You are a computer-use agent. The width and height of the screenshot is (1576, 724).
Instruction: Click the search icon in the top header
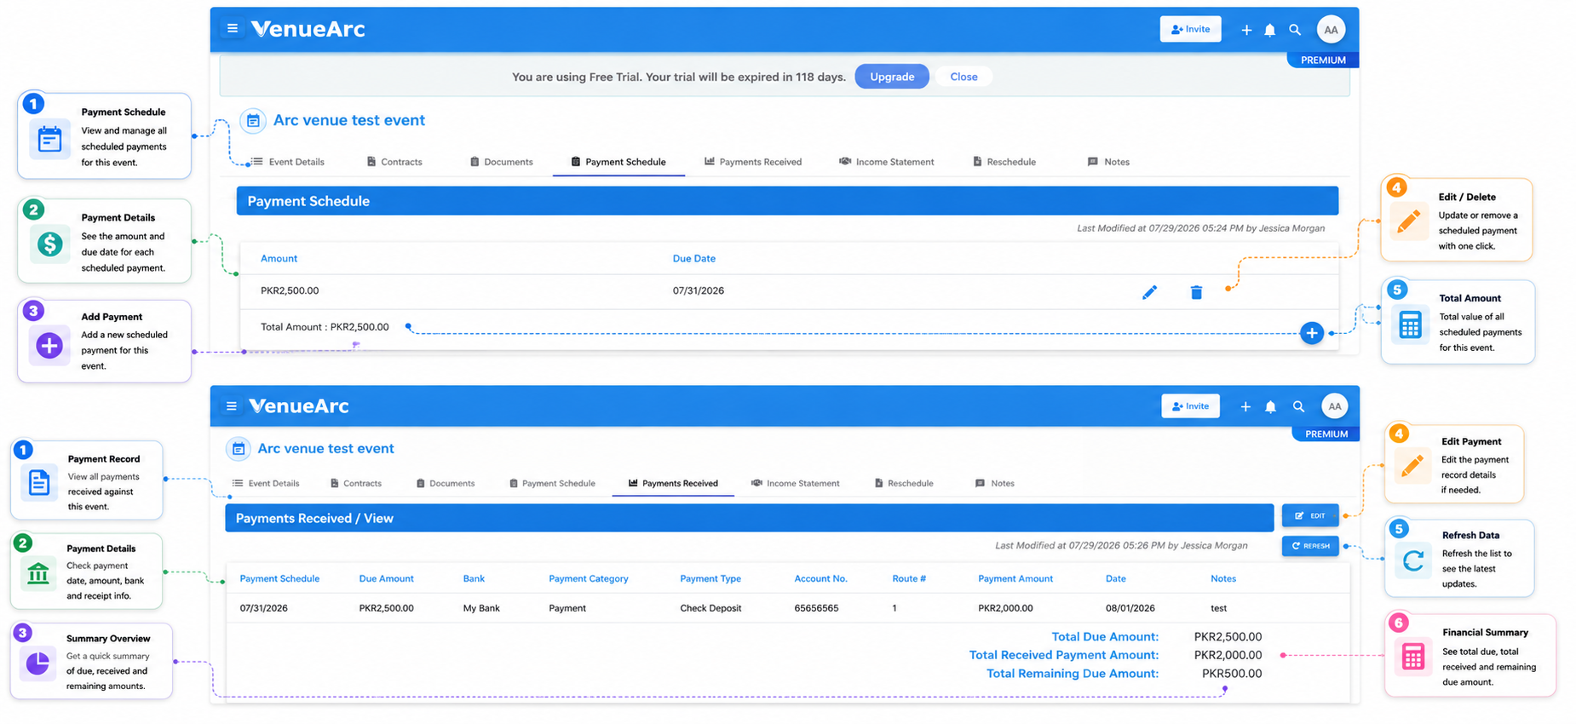coord(1295,30)
